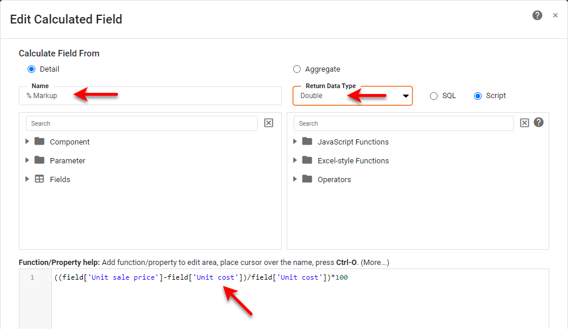The width and height of the screenshot is (568, 329).
Task: Open dialog help question mark icon
Action: pyautogui.click(x=537, y=15)
